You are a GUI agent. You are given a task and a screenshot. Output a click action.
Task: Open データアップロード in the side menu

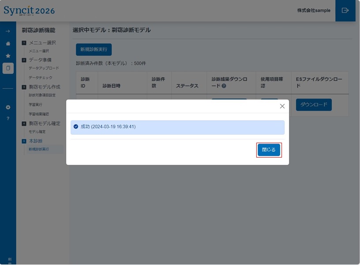point(44,68)
